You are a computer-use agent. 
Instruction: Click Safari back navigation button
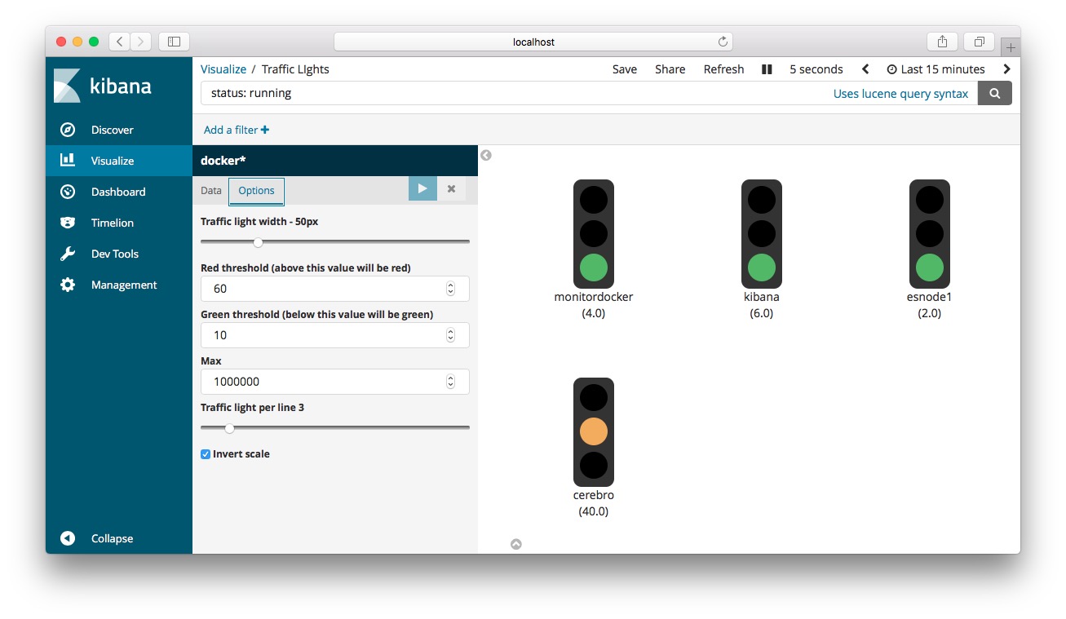click(x=119, y=42)
